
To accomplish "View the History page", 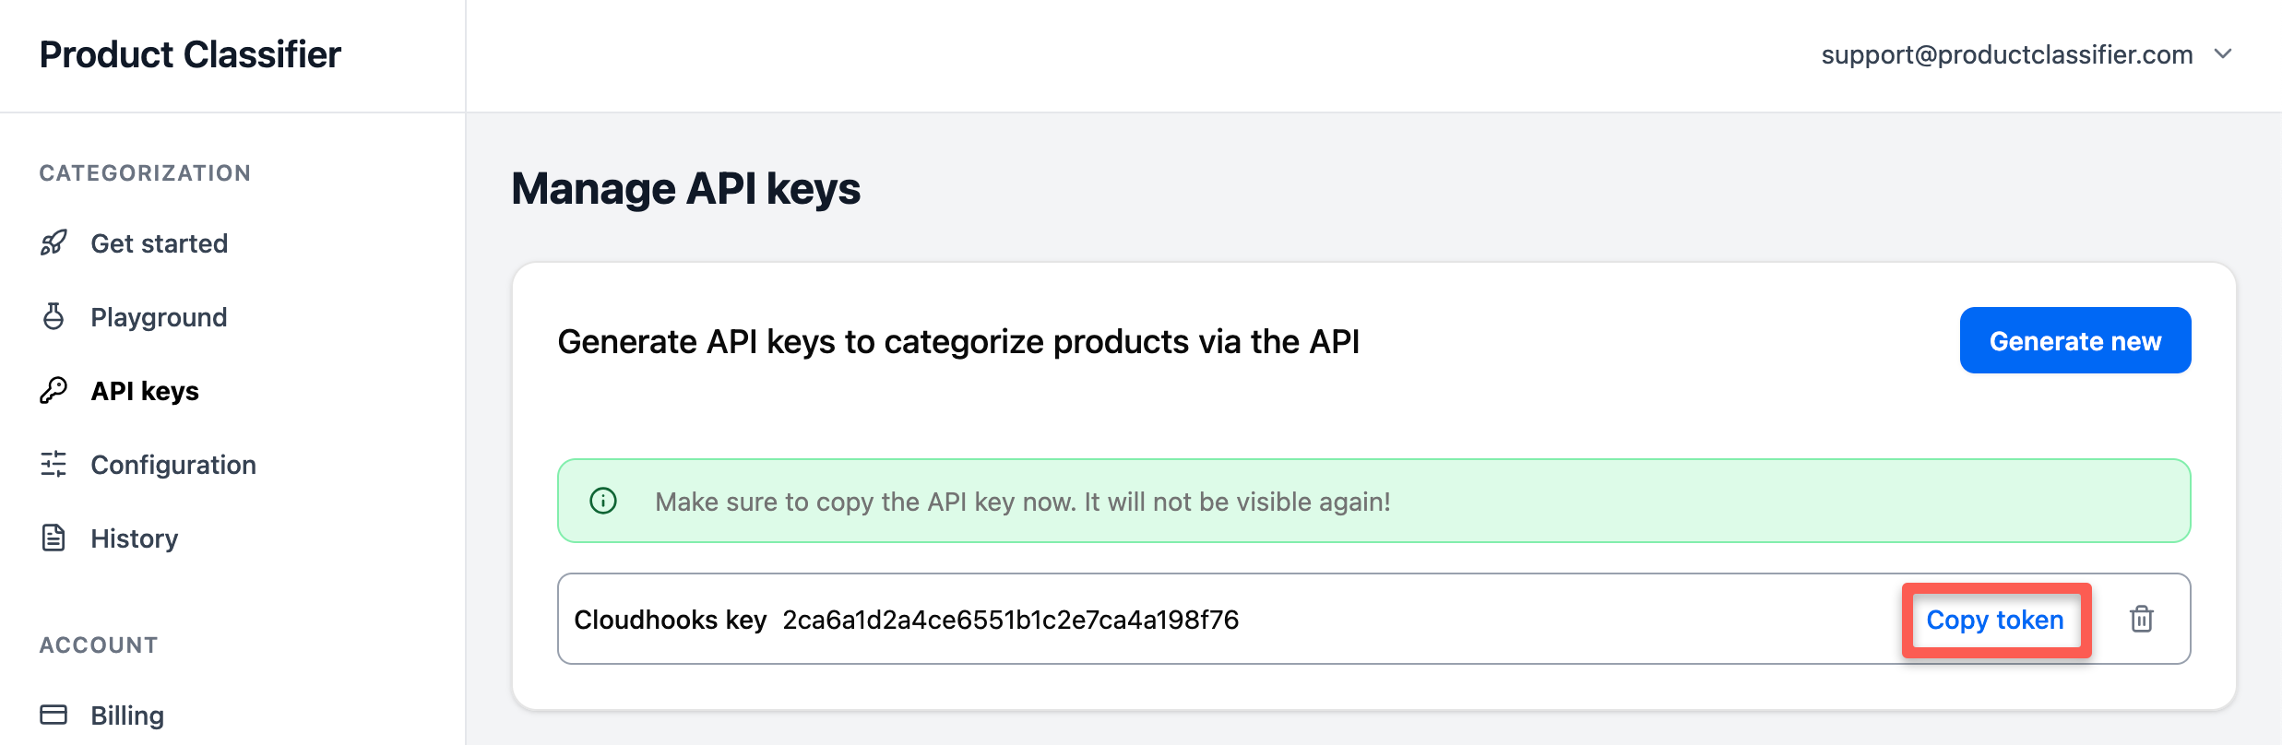I will (x=135, y=538).
